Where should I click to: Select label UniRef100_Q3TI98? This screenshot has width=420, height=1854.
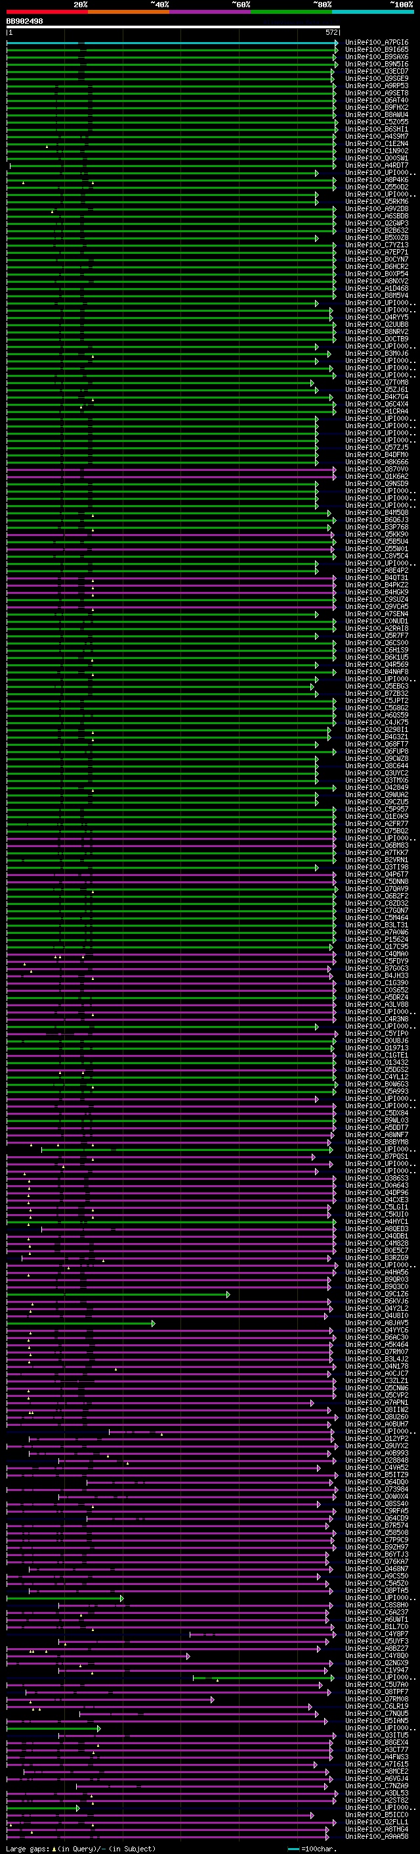coord(377,867)
